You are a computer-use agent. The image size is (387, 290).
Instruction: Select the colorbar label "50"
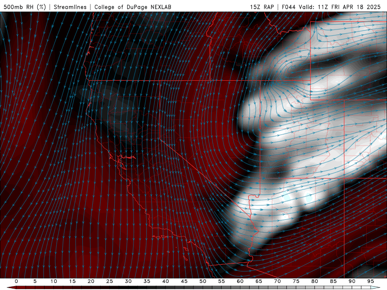coord(203,281)
